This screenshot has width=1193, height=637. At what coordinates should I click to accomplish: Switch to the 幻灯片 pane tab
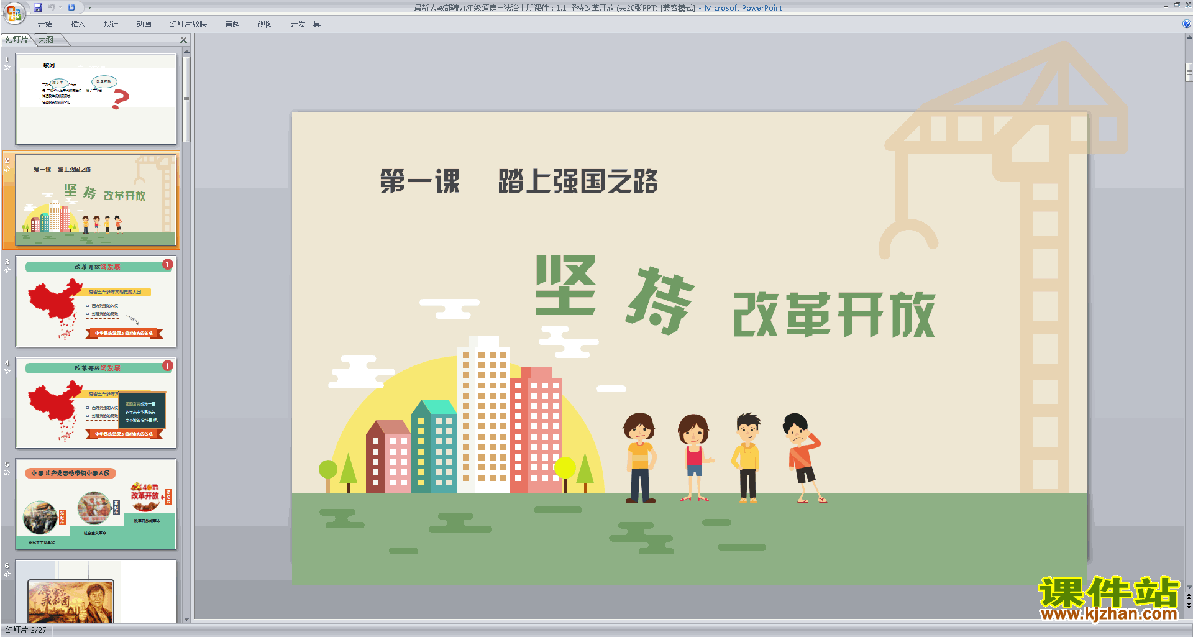[17, 40]
